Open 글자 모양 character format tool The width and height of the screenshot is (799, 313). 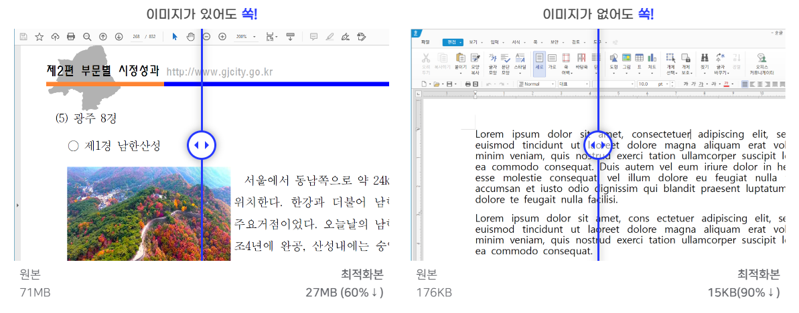(493, 61)
